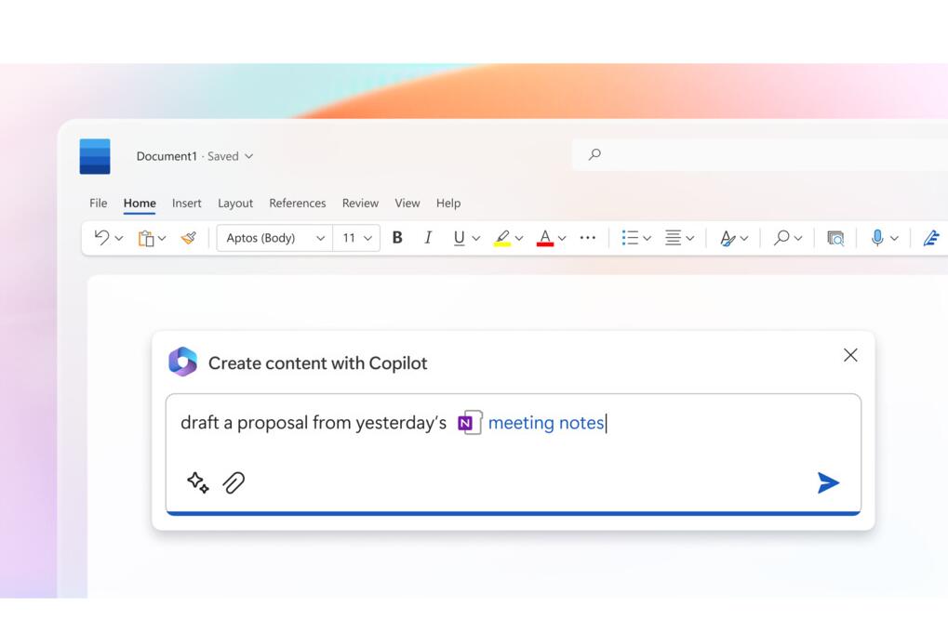The width and height of the screenshot is (948, 632).
Task: Click 'Create content with Copilot' heading
Action: (x=318, y=363)
